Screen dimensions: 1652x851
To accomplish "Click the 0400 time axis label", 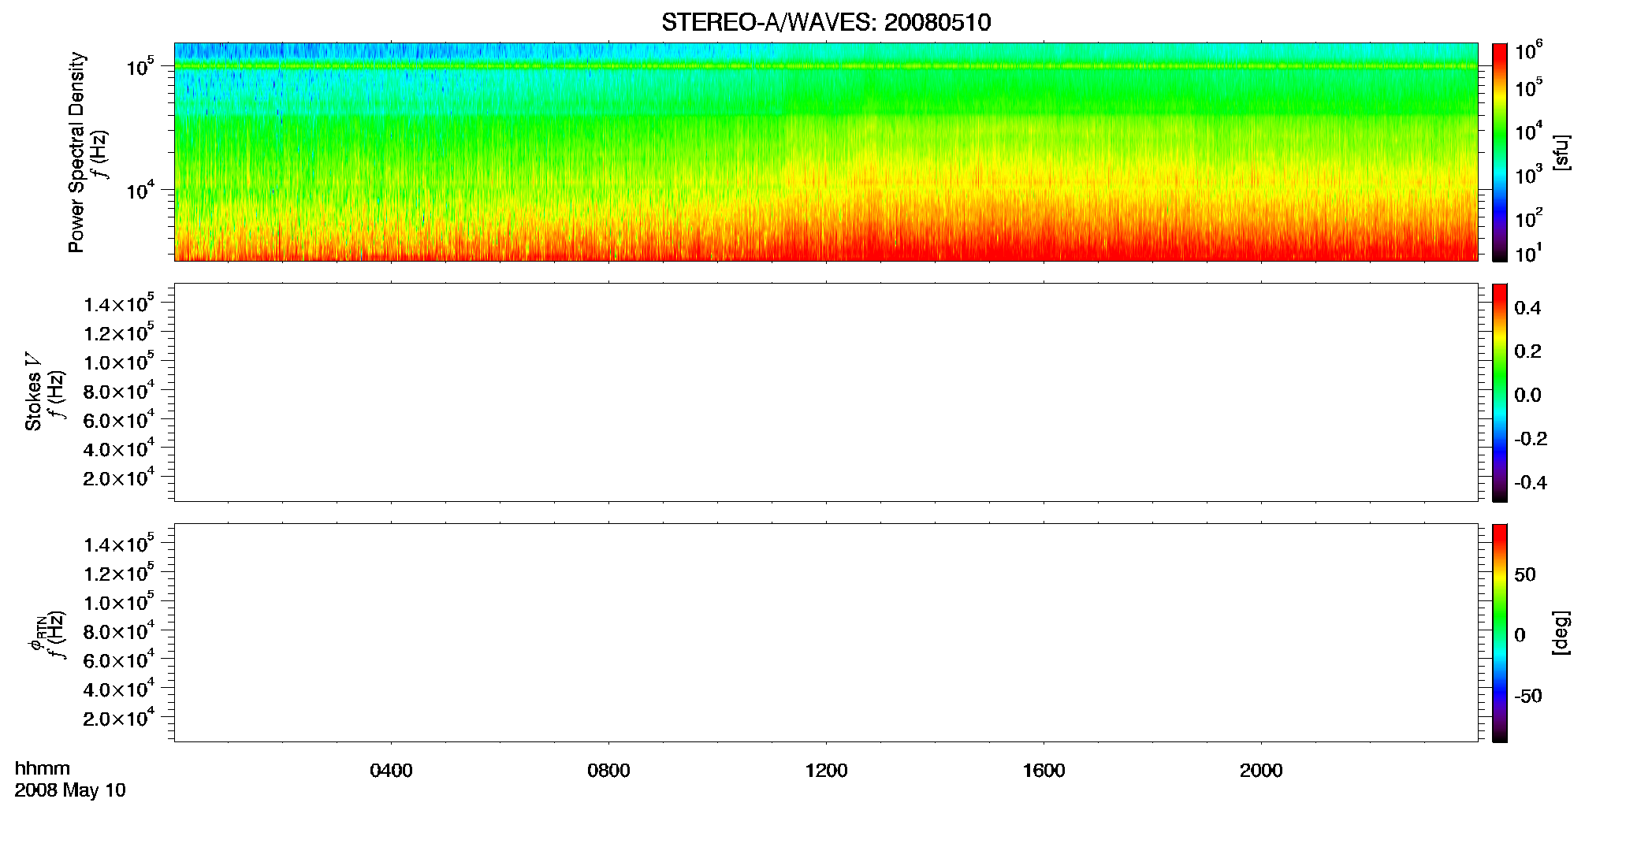I will 391,771.
